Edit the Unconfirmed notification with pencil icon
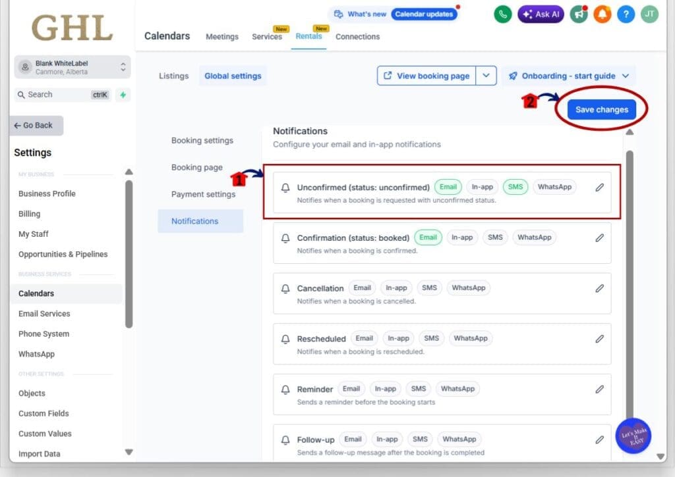The image size is (675, 477). [x=599, y=188]
